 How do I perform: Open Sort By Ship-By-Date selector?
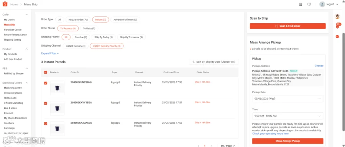tap(214, 62)
